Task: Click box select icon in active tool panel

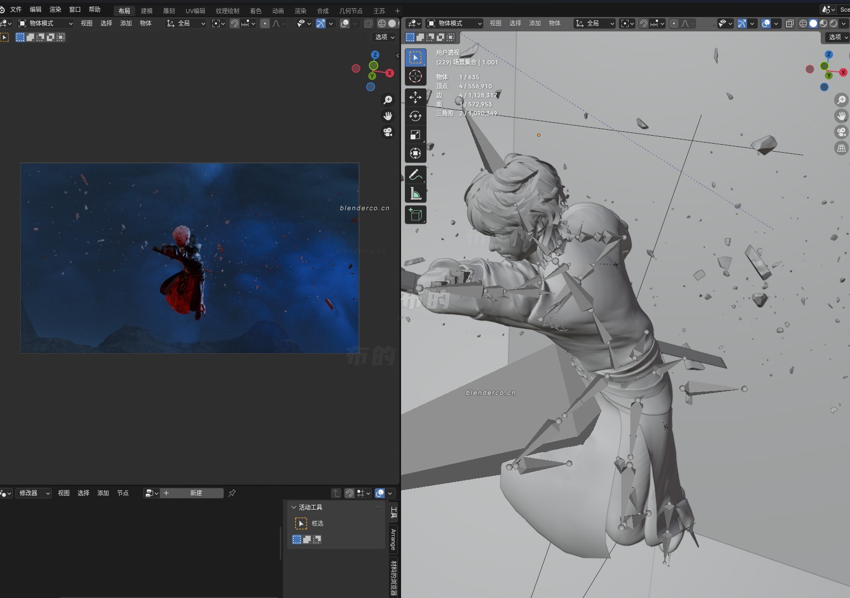Action: click(301, 524)
